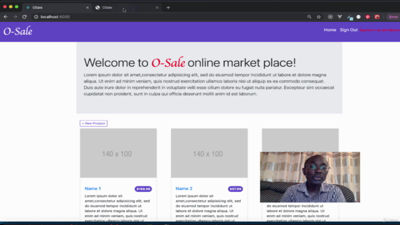Image resolution: width=400 pixels, height=225 pixels.
Task: Click the address bar showing localhost:5000
Action: point(168,17)
